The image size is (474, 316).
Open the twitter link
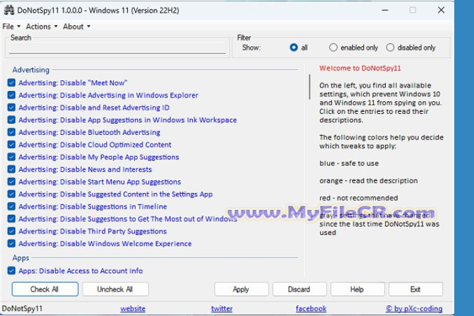pyautogui.click(x=222, y=309)
